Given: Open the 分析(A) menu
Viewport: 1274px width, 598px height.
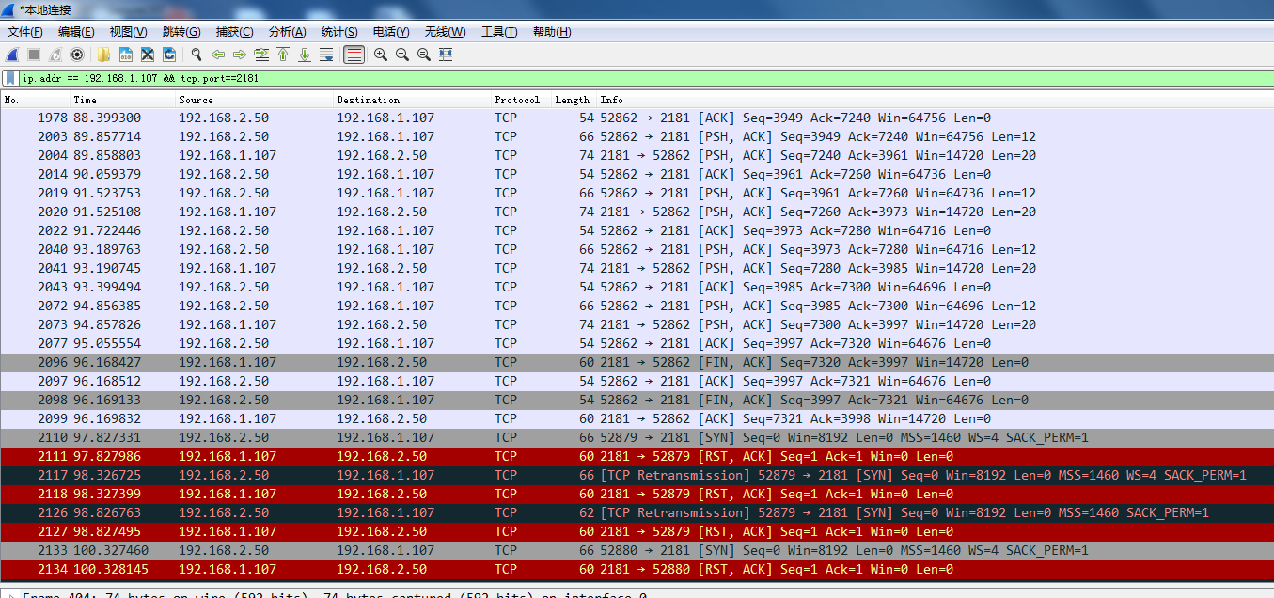Looking at the screenshot, I should (287, 32).
